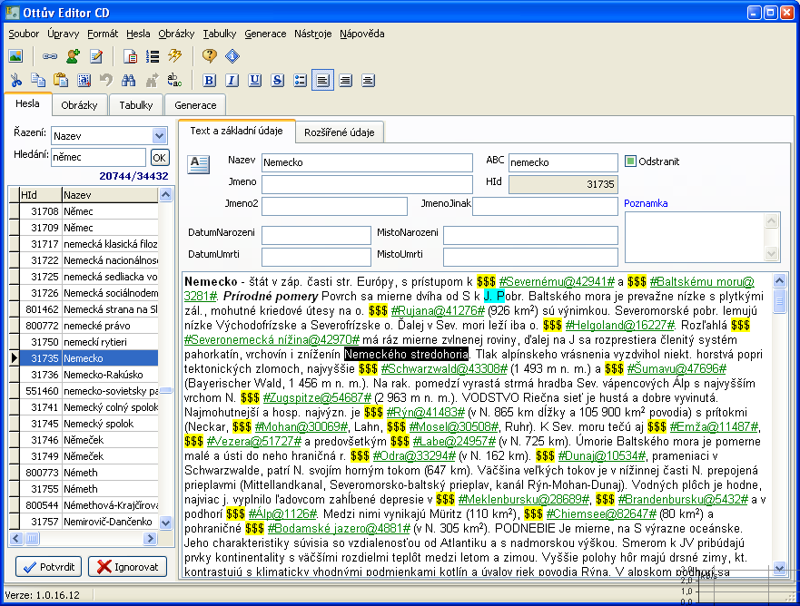Click the insert image toolbar icon
Screen dimensions: 800x606
[15, 56]
